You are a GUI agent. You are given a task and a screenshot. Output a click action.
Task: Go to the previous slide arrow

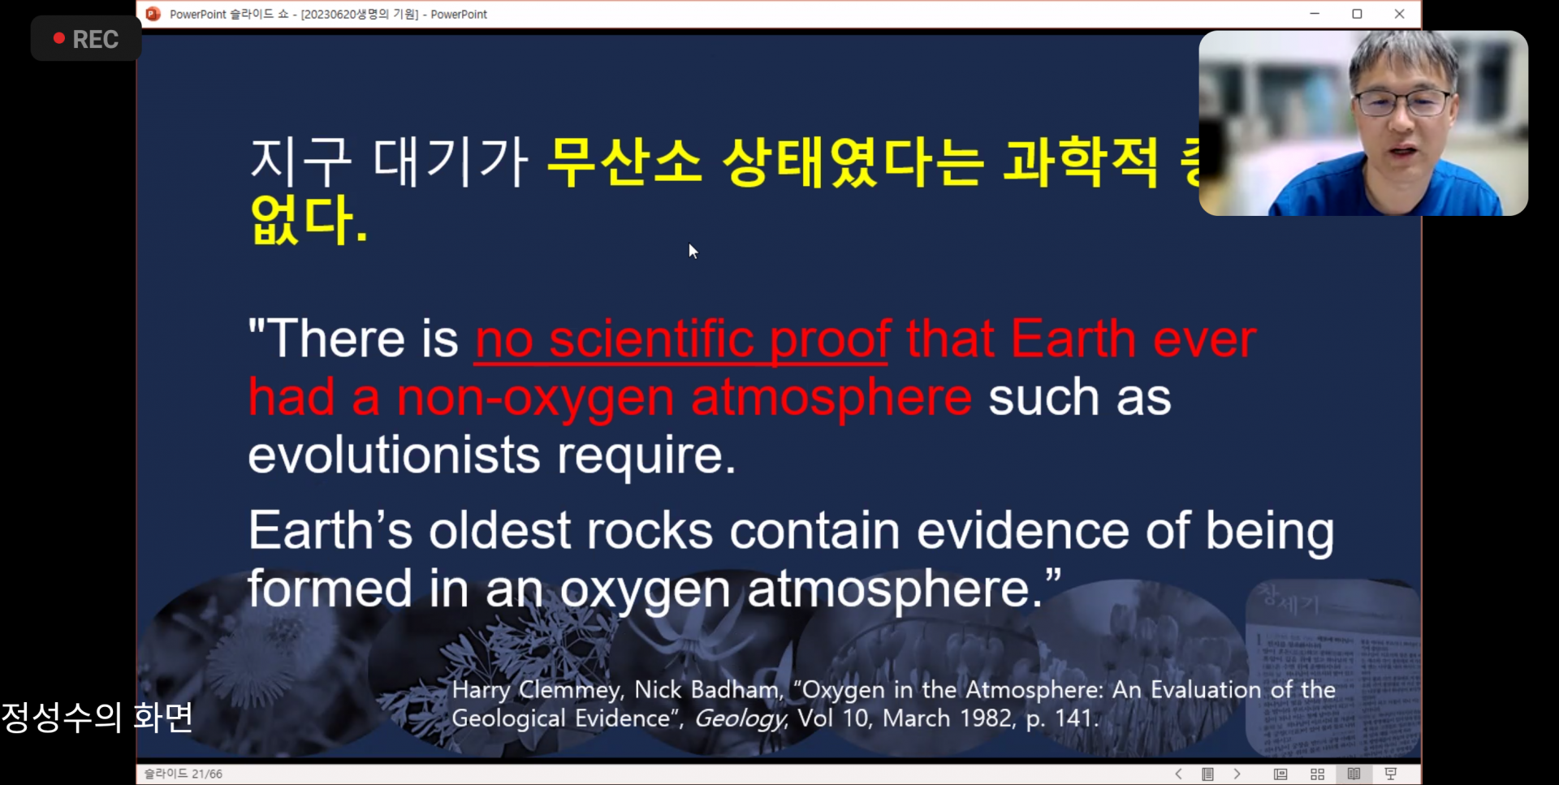point(1178,774)
